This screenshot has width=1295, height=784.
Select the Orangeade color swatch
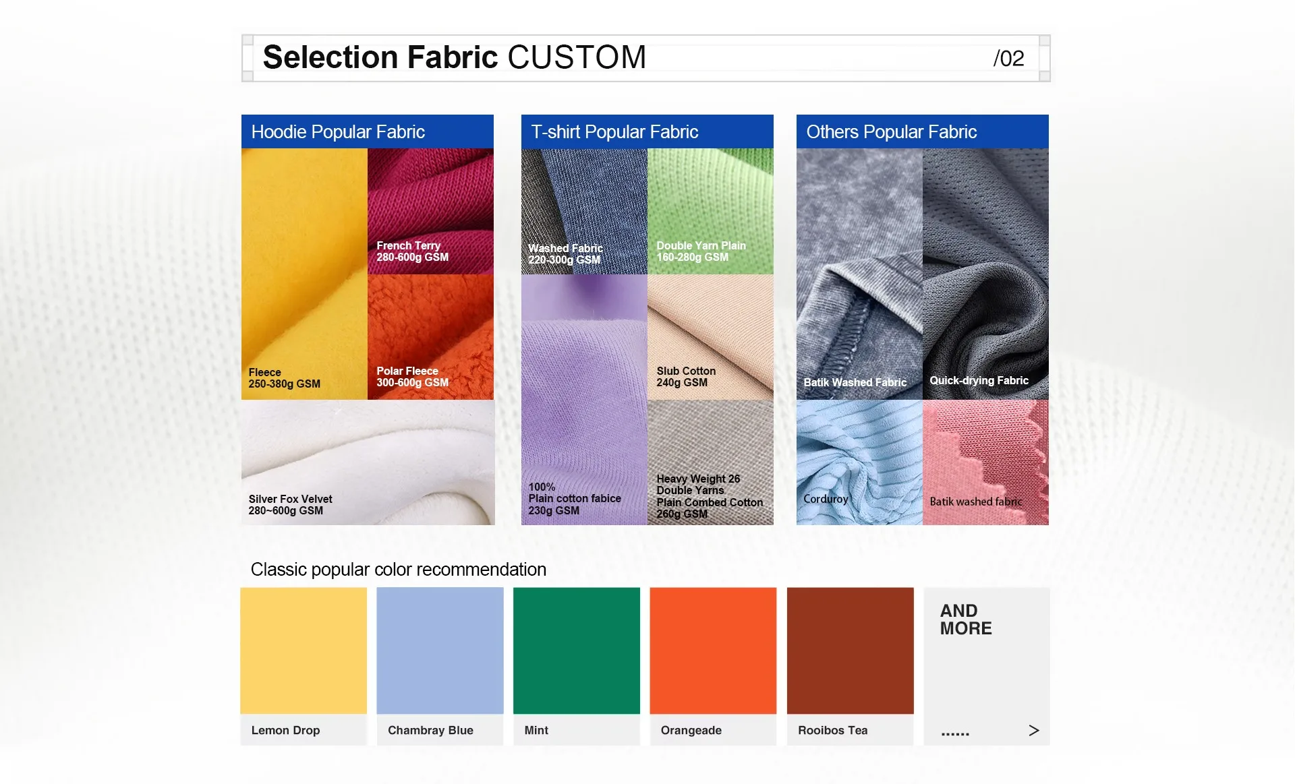click(713, 651)
